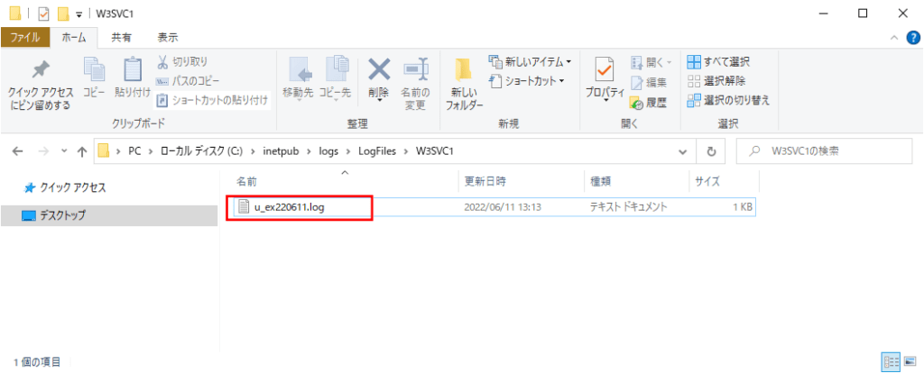Click the Paste shortcut command
The height and width of the screenshot is (373, 924).
[x=211, y=100]
